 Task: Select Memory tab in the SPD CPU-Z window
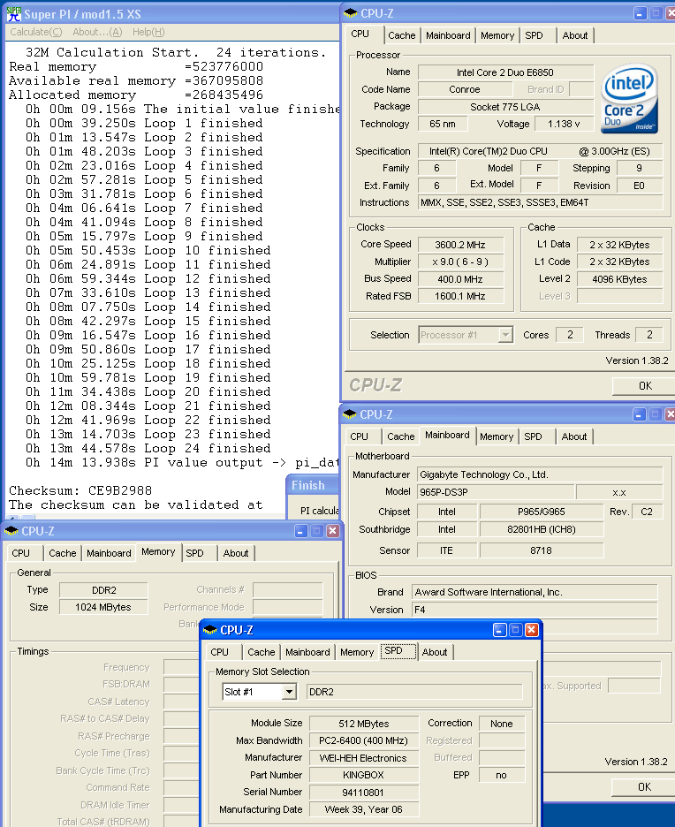[356, 652]
